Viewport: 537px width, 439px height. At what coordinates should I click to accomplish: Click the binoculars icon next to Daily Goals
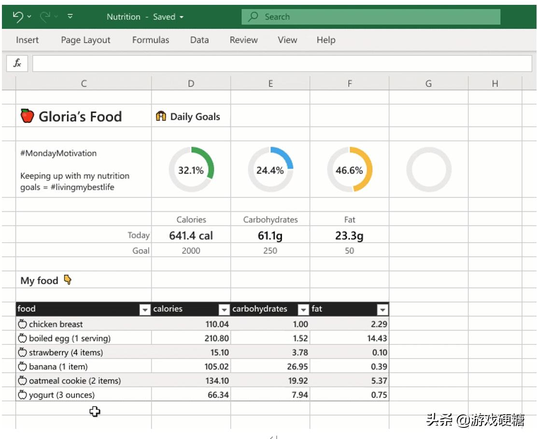162,116
